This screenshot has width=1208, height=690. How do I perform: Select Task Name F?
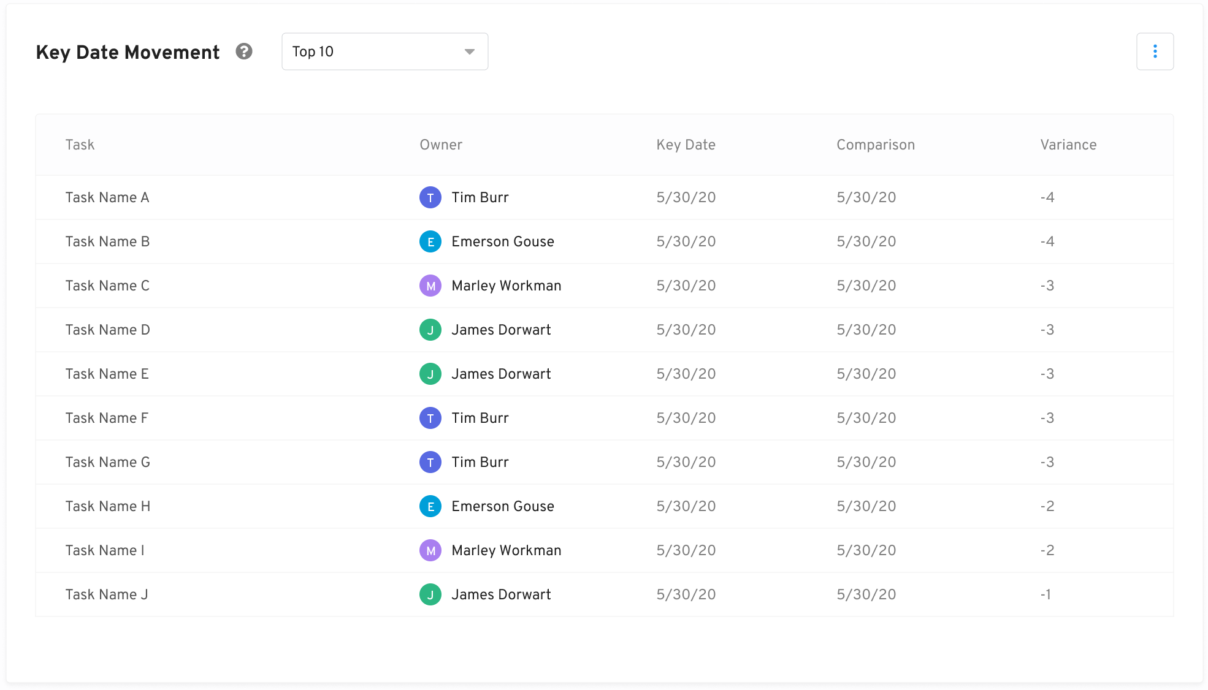[x=107, y=418]
